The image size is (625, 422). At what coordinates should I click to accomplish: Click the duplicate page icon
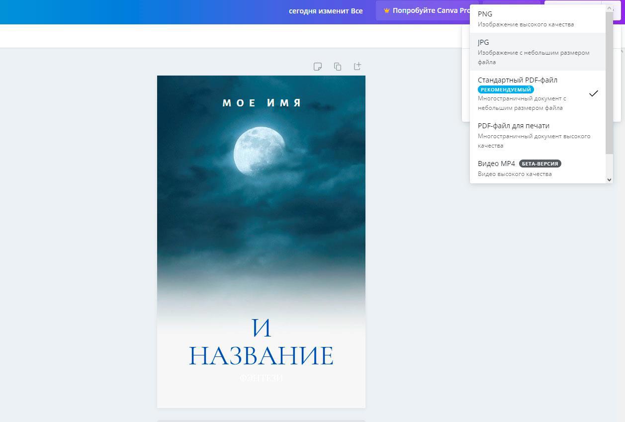click(x=338, y=67)
